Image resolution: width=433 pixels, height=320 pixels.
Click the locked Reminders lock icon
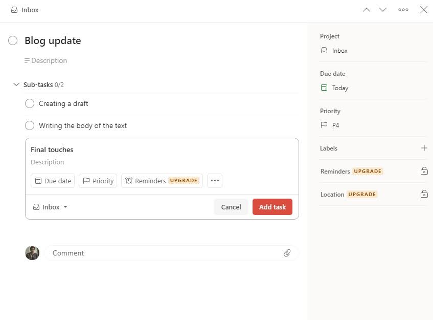pyautogui.click(x=424, y=171)
